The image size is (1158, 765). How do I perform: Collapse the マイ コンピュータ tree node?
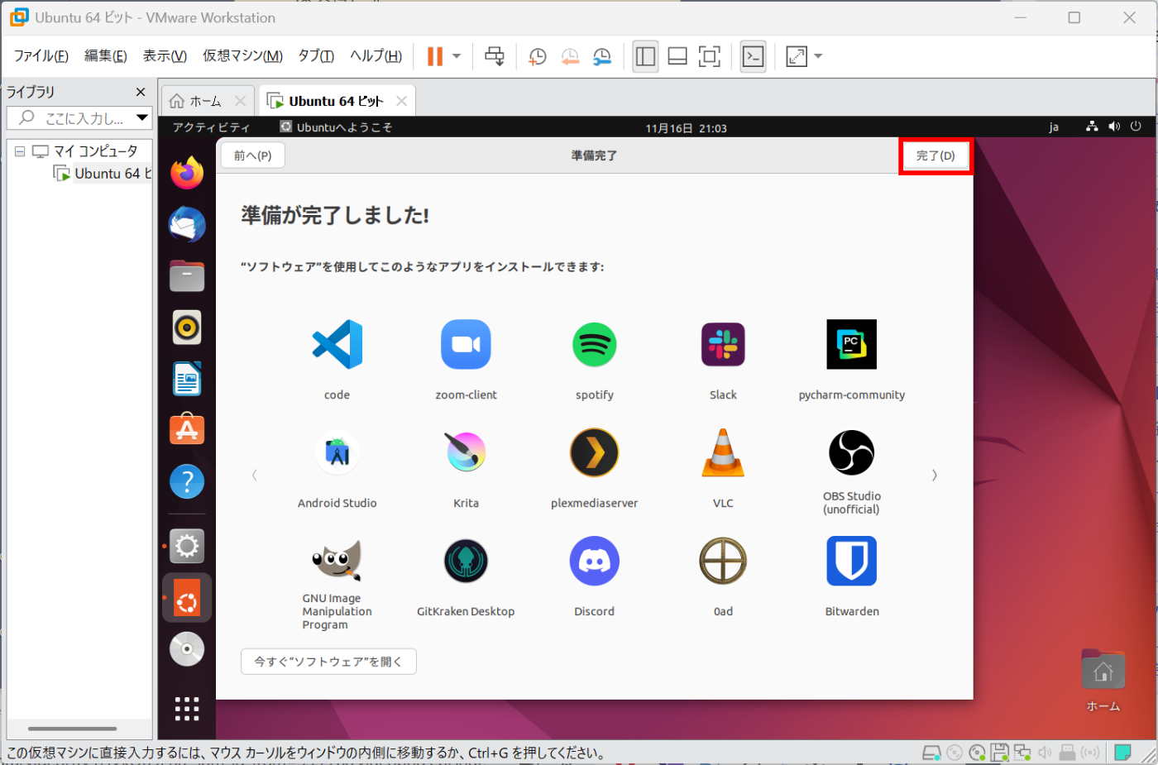pos(20,151)
